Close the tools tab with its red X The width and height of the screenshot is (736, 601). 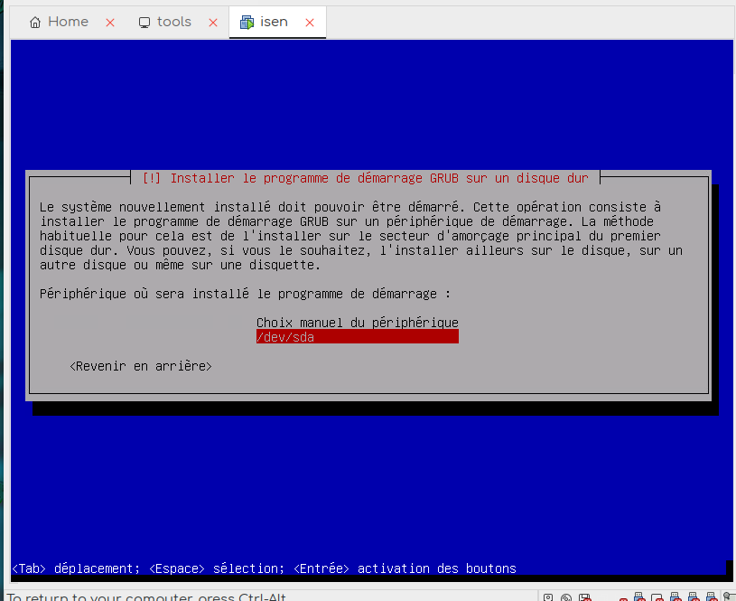(x=213, y=23)
